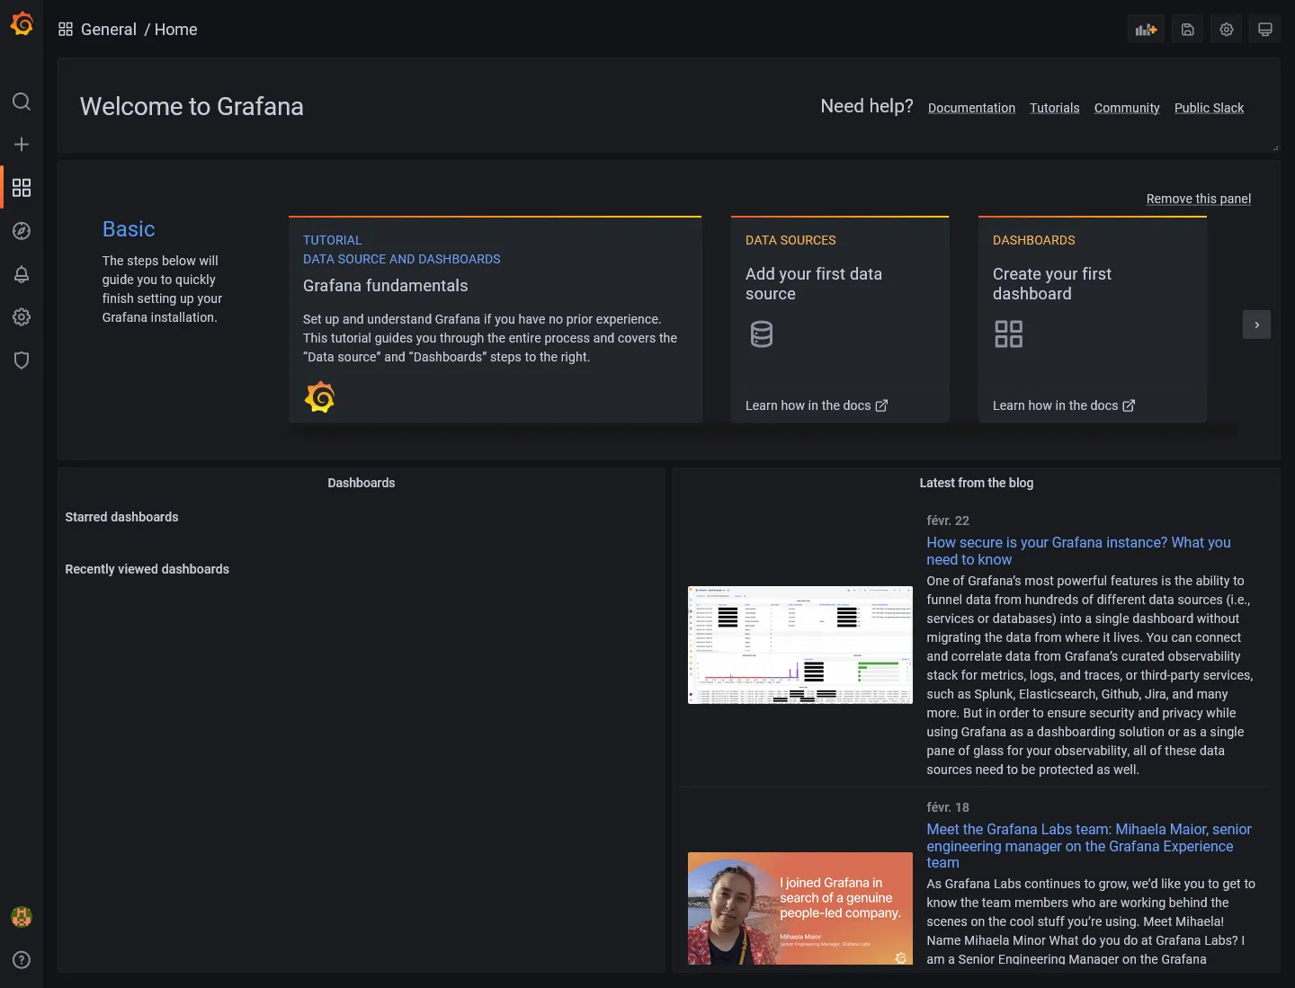Select the Dashboards sidebar icon
The image size is (1295, 988).
22,188
